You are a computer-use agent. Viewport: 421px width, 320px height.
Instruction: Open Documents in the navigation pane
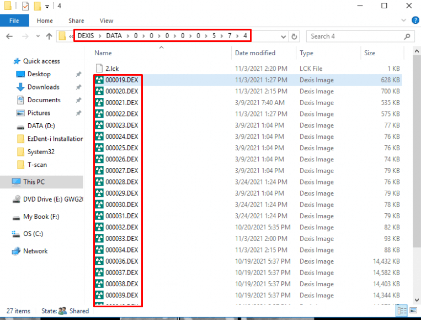coord(44,100)
